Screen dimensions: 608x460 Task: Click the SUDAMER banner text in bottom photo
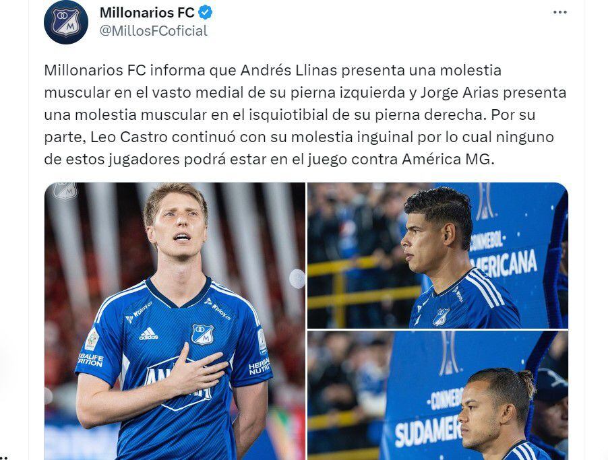click(x=428, y=431)
